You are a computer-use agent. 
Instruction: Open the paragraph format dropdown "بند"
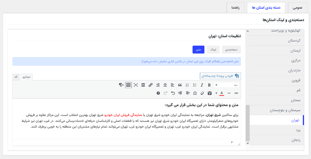227,85
